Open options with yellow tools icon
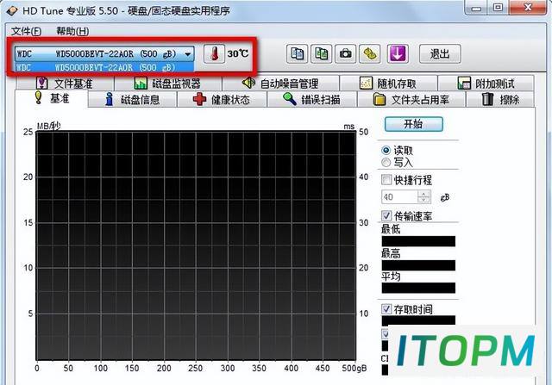Image resolution: width=552 pixels, height=385 pixels. pos(370,53)
